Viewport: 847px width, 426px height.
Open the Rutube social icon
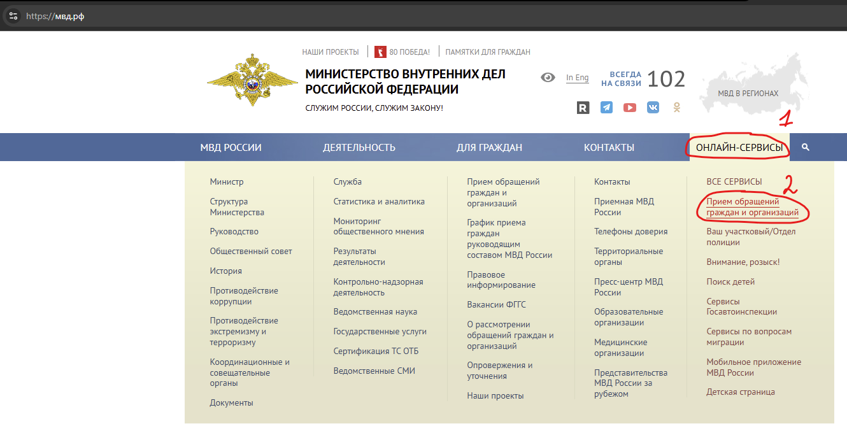(x=583, y=108)
